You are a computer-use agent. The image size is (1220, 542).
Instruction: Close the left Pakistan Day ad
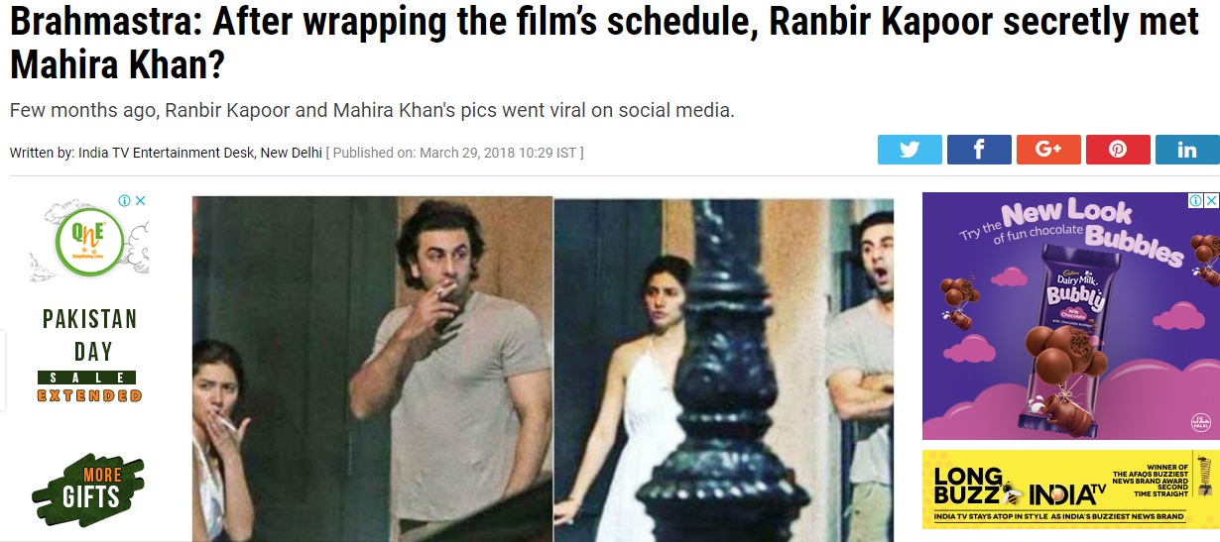point(141,200)
